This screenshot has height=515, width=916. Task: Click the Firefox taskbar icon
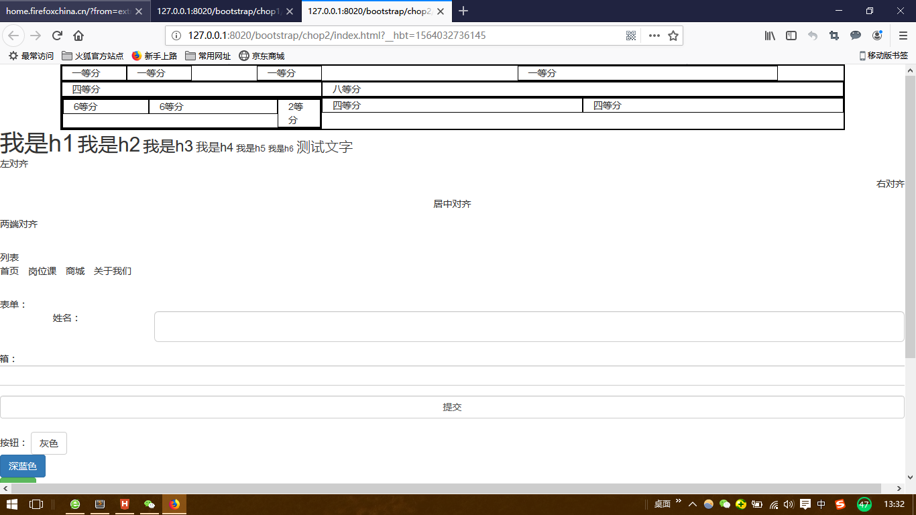coord(174,504)
